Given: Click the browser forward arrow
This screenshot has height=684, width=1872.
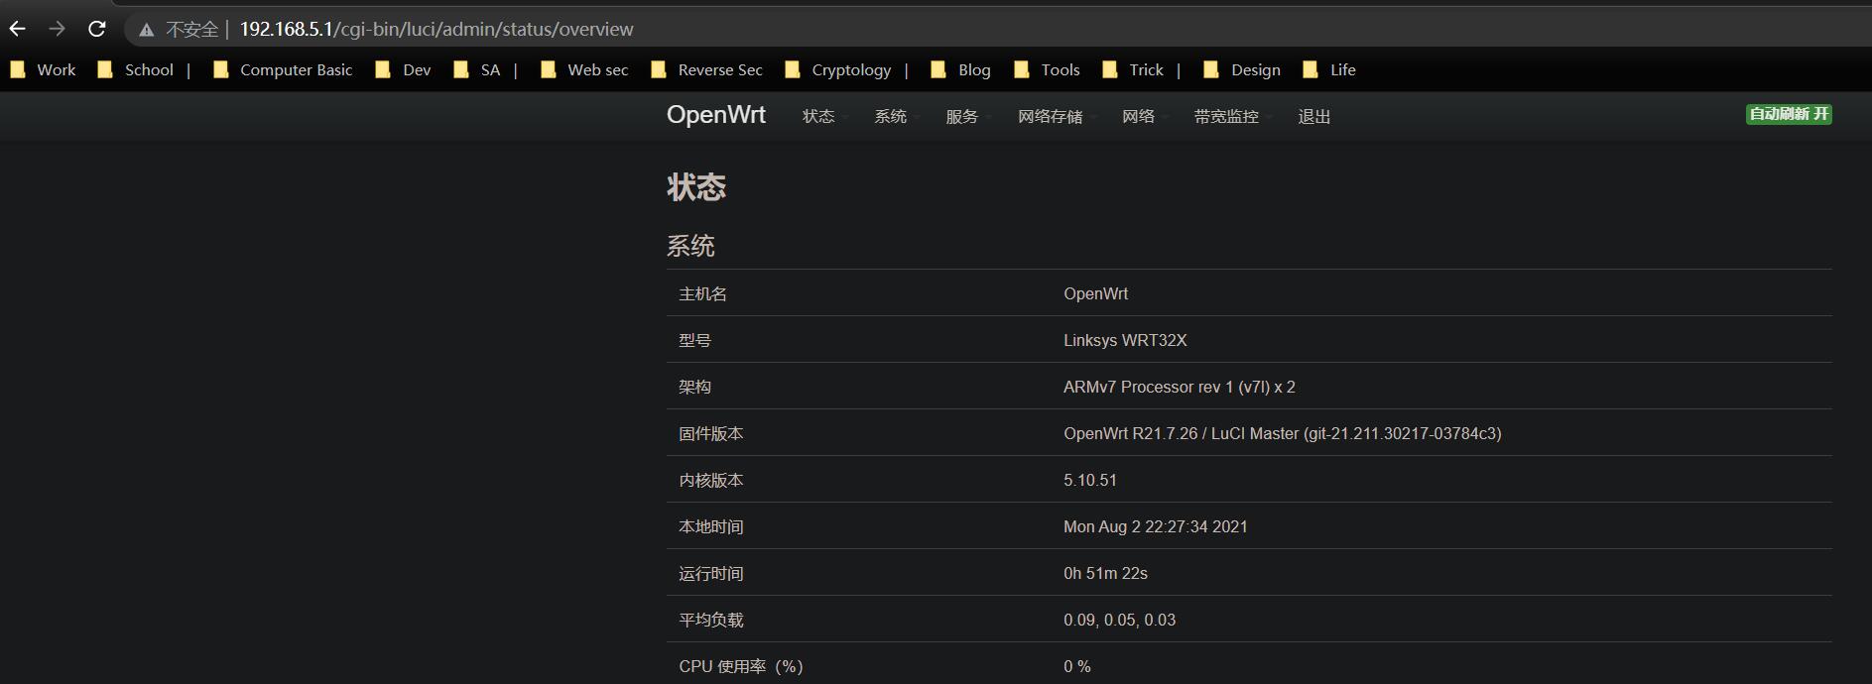Looking at the screenshot, I should [x=58, y=29].
